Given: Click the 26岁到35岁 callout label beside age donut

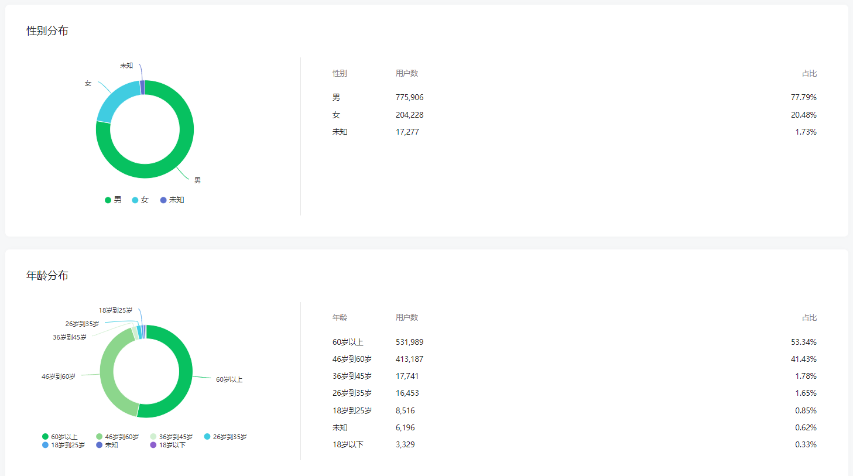Looking at the screenshot, I should [82, 324].
